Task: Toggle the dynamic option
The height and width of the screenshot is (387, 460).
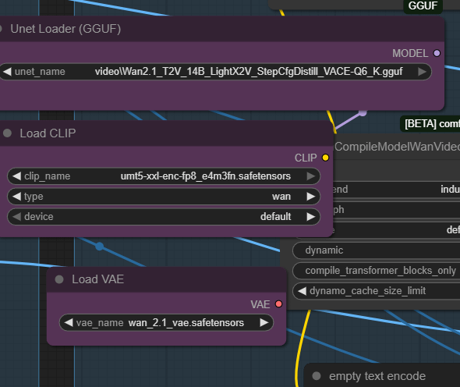Action: pyautogui.click(x=377, y=250)
